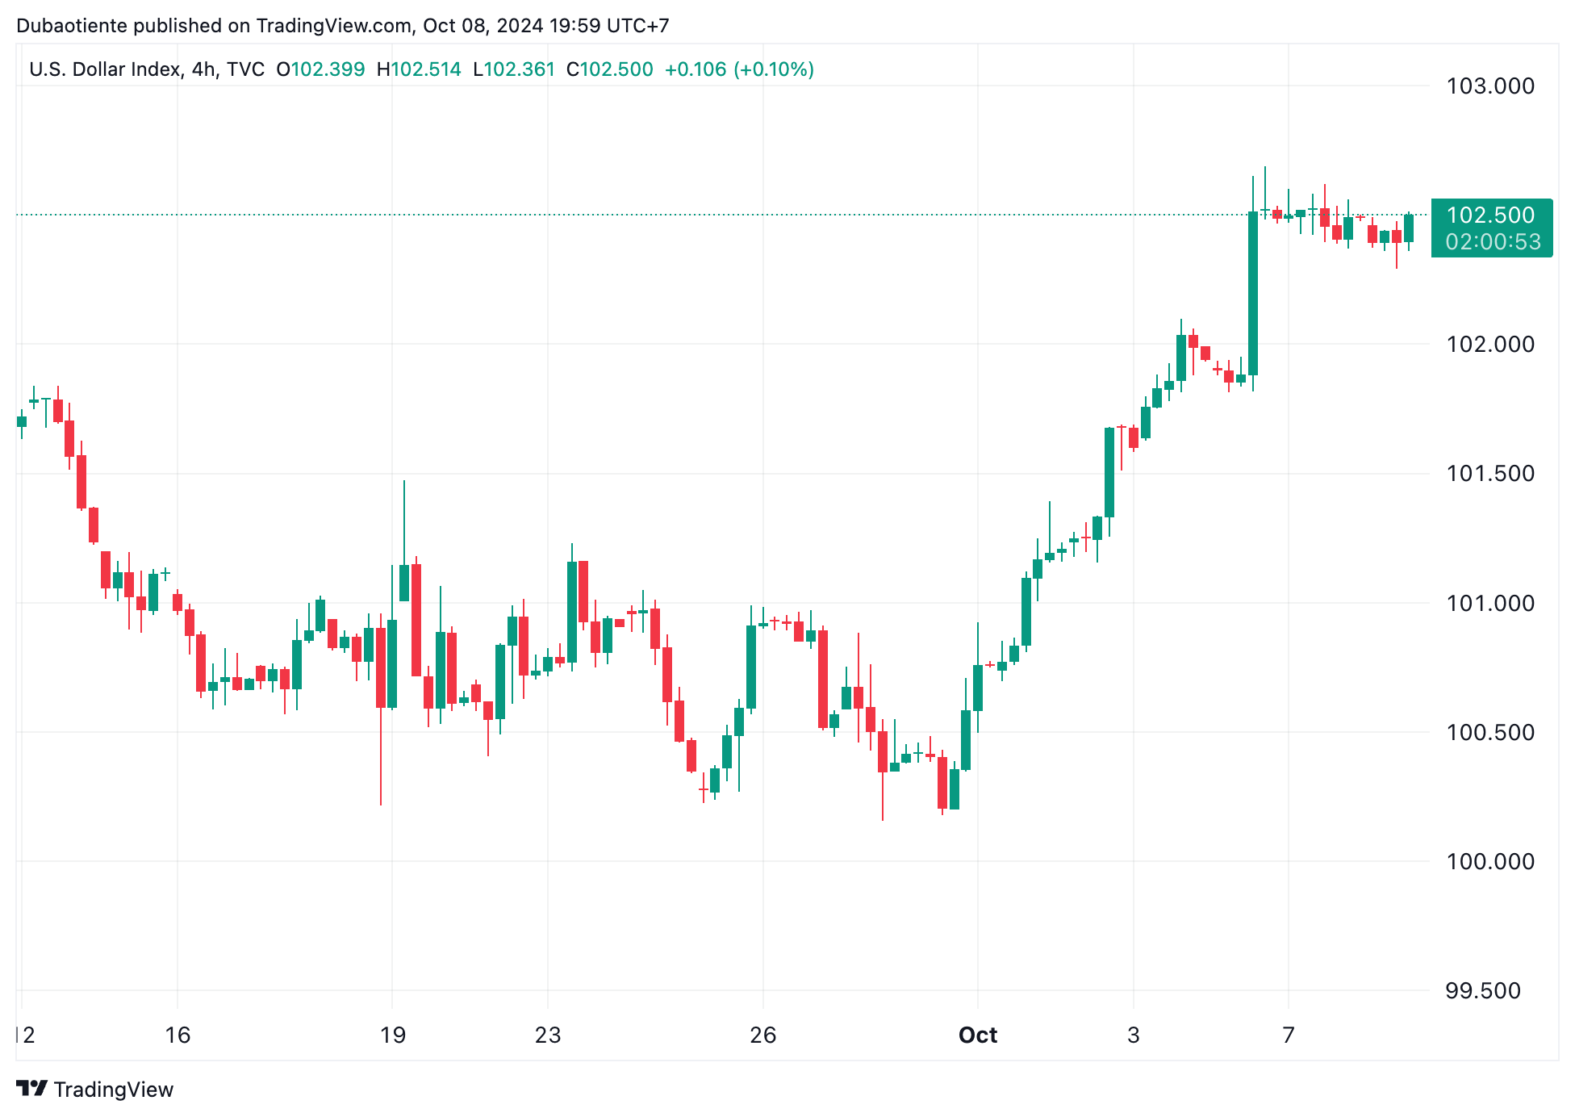Click the '23' date axis label
This screenshot has width=1575, height=1117.
click(548, 1035)
